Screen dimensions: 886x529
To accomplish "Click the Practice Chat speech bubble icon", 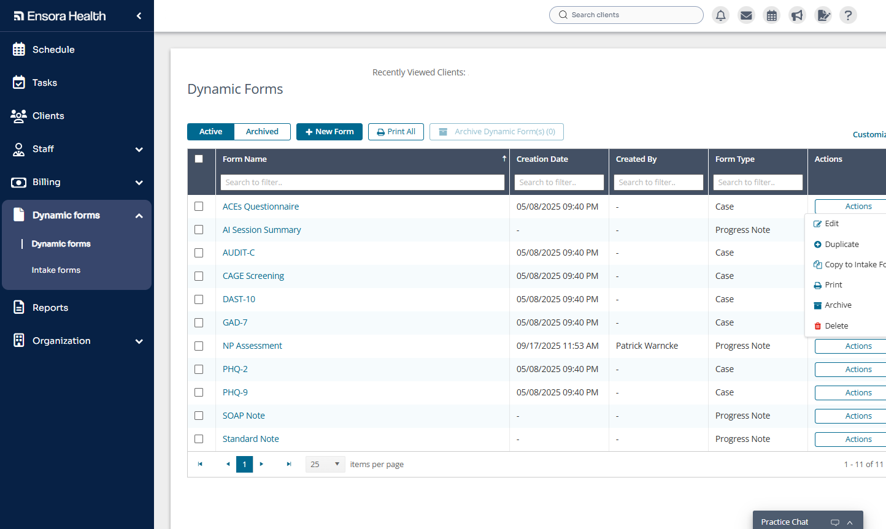I will 834,522.
